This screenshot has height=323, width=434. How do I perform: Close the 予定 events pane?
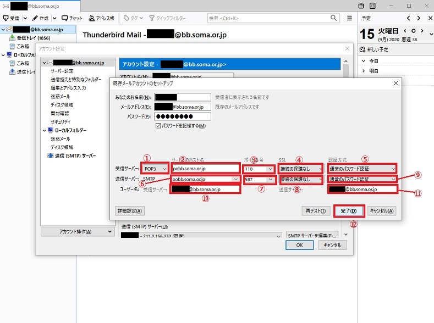pos(430,18)
